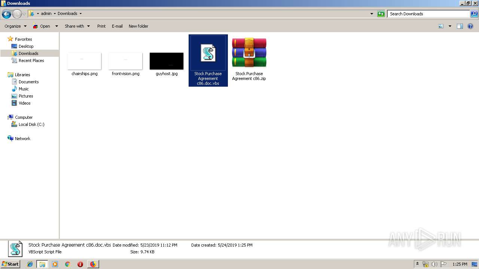The height and width of the screenshot is (269, 479).
Task: Refresh the Downloads folder view
Action: [x=381, y=14]
